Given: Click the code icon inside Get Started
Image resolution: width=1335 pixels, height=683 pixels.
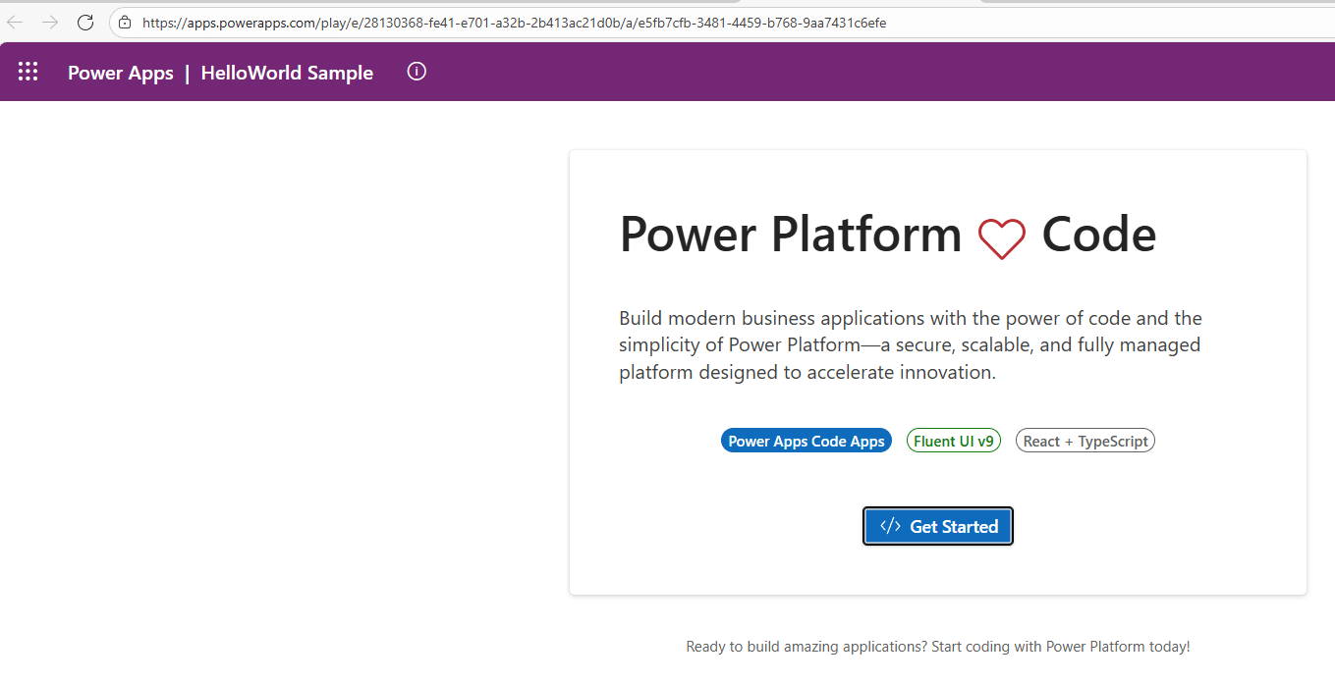Looking at the screenshot, I should click(x=890, y=526).
